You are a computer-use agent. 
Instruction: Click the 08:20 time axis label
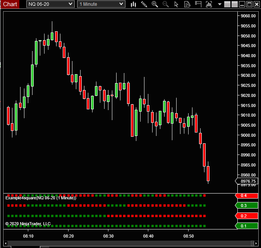pos(69,236)
